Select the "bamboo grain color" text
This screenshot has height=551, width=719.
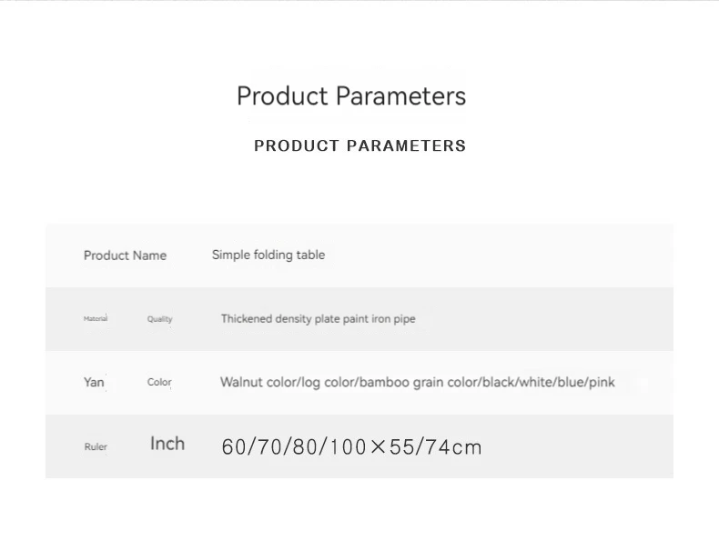[418, 382]
